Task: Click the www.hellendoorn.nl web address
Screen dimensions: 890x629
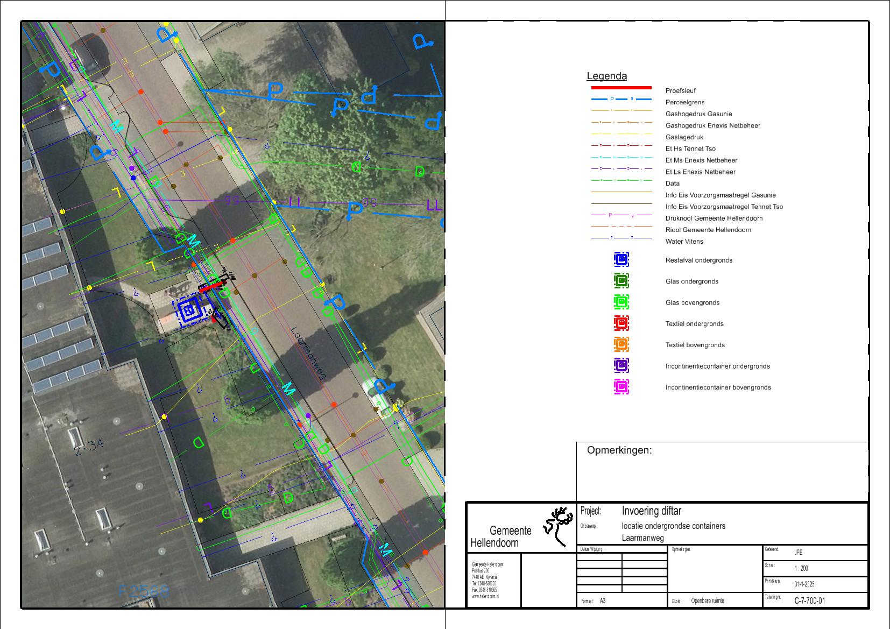Action: point(485,597)
